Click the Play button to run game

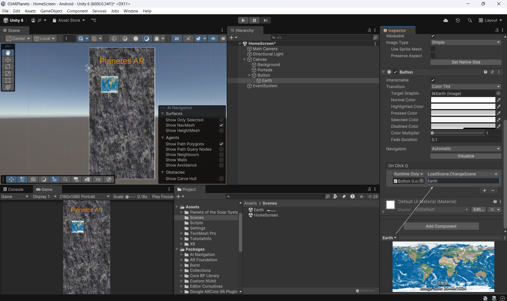point(243,20)
